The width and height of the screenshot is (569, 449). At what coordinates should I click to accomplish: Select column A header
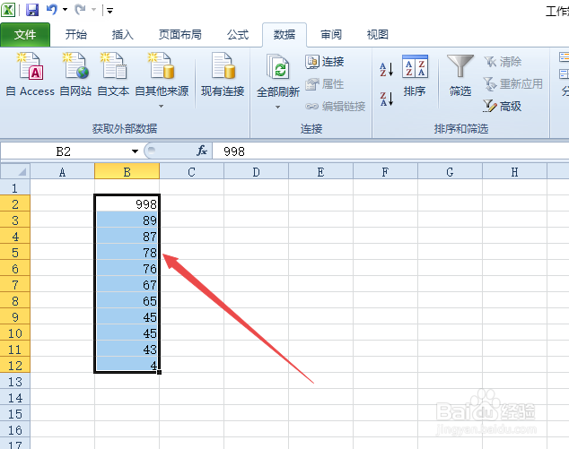tap(63, 172)
